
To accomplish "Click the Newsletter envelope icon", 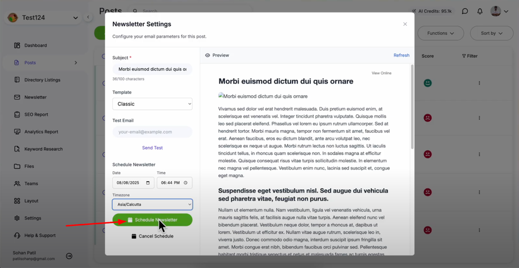I will [17, 97].
